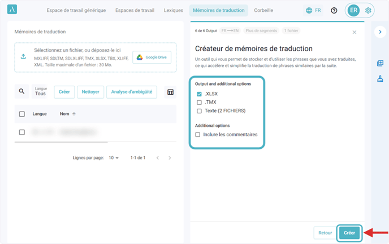
Task: Click the cleaning brush icon in sidebar
Action: pyautogui.click(x=380, y=79)
